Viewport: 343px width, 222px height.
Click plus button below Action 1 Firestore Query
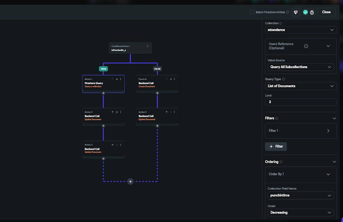(x=103, y=93)
